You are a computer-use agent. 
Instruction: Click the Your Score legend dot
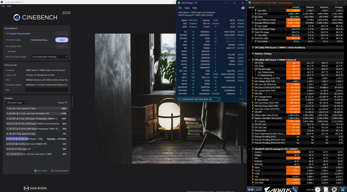(x=35, y=171)
